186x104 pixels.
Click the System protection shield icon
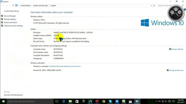tap(2, 23)
